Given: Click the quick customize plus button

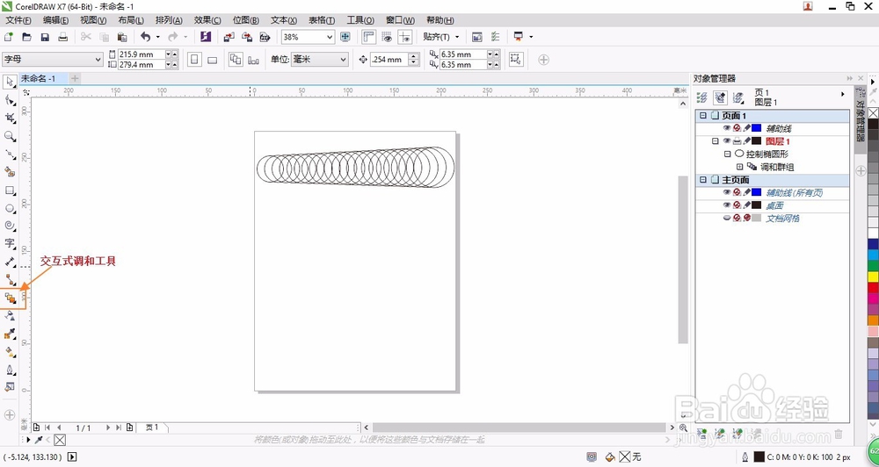Looking at the screenshot, I should pos(543,60).
